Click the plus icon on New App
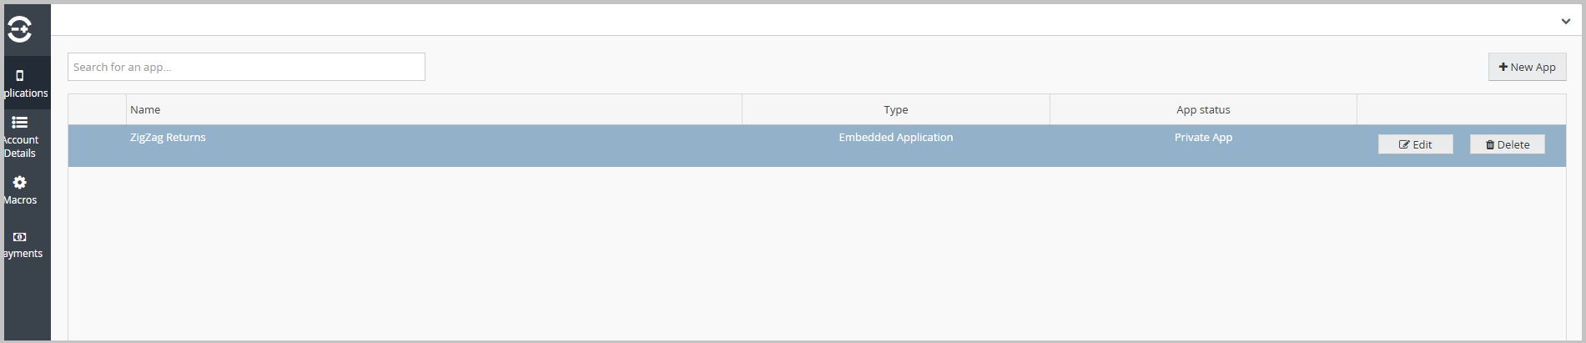The width and height of the screenshot is (1586, 343). click(x=1503, y=67)
